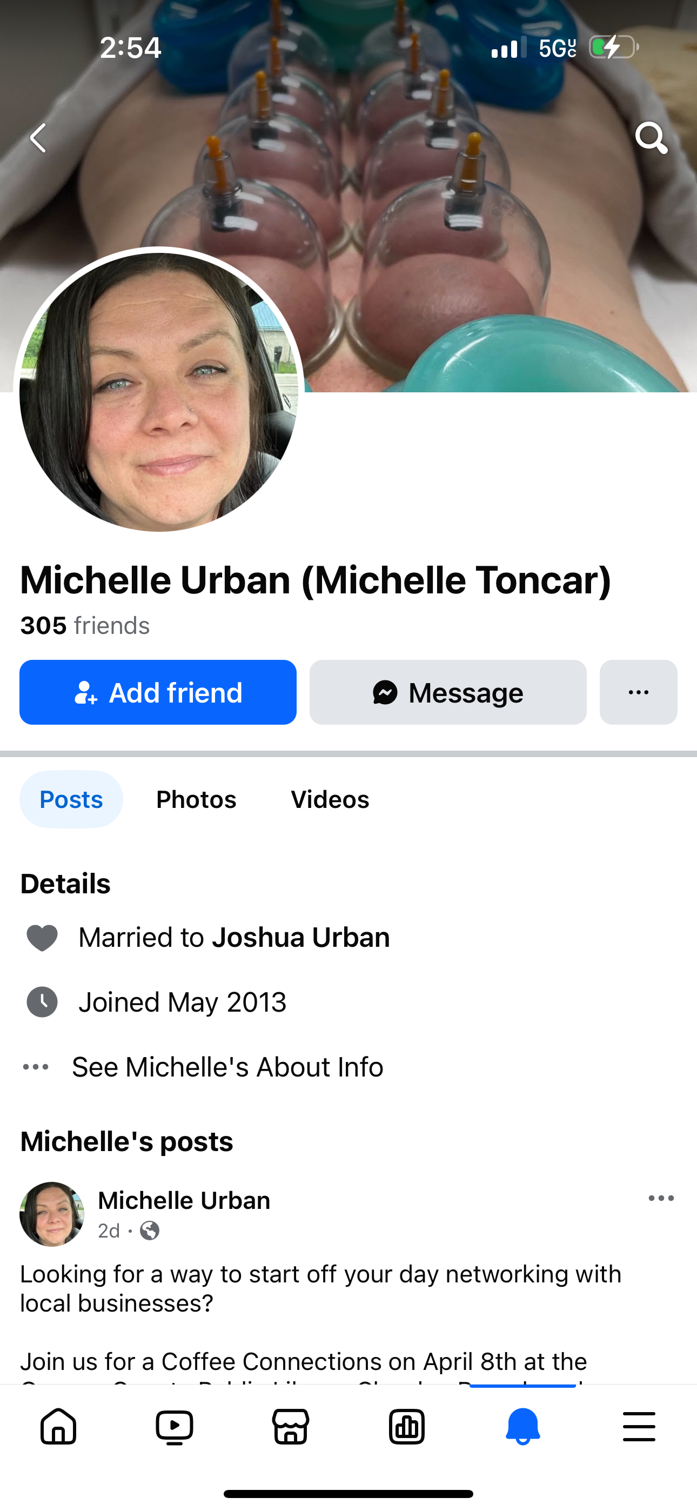Tap the back arrow icon
Viewport: 697px width, 1511px height.
(x=39, y=138)
